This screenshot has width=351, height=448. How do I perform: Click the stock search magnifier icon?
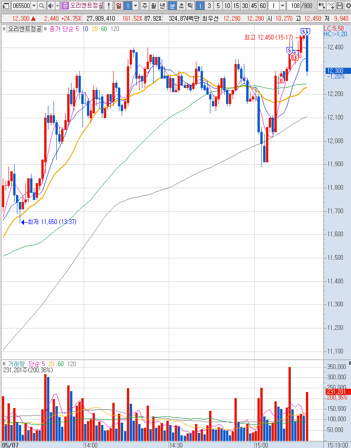(x=41, y=6)
